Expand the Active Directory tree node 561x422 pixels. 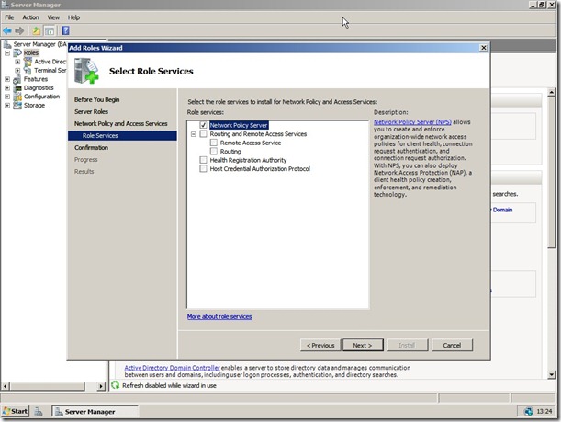tap(17, 62)
